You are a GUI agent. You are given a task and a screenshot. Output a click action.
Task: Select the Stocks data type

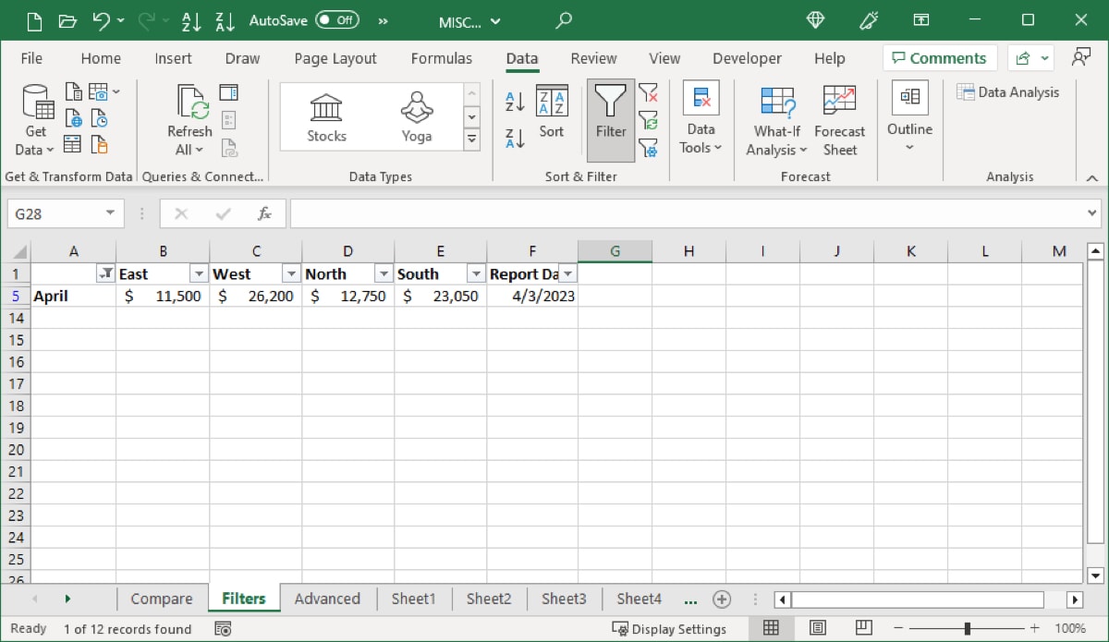(x=325, y=115)
